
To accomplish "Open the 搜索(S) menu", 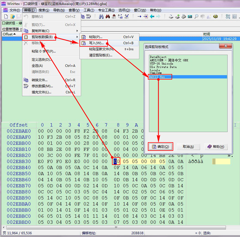I will [44, 10].
